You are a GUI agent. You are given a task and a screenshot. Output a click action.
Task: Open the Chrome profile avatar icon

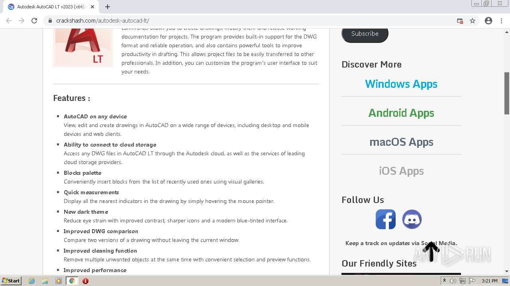(488, 21)
